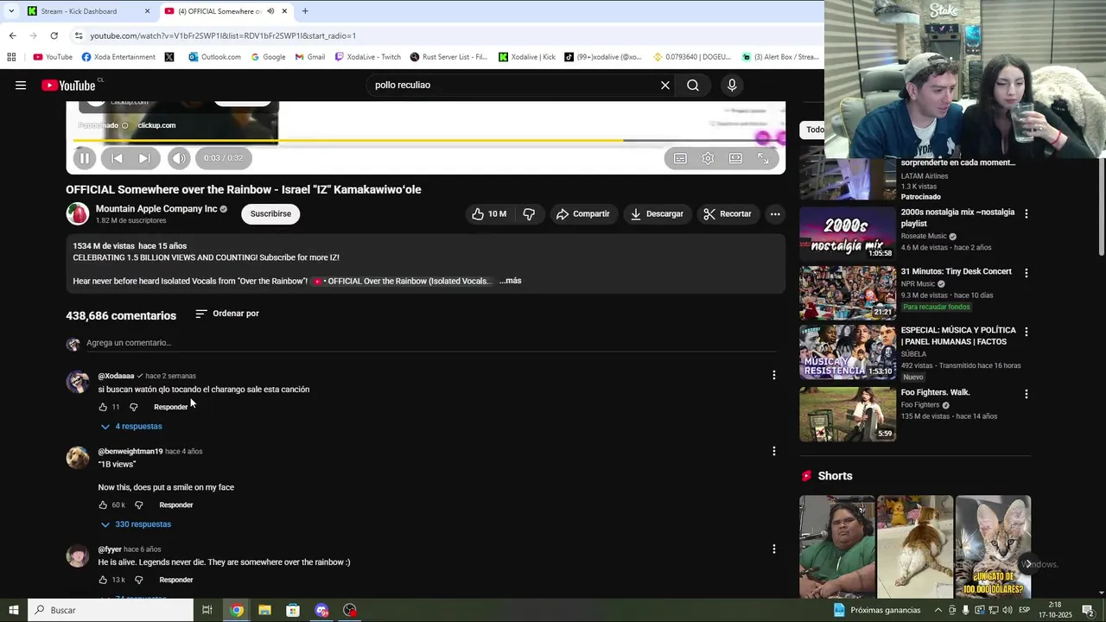This screenshot has width=1106, height=622.
Task: Reload the page with browser refresh
Action: pos(54,35)
